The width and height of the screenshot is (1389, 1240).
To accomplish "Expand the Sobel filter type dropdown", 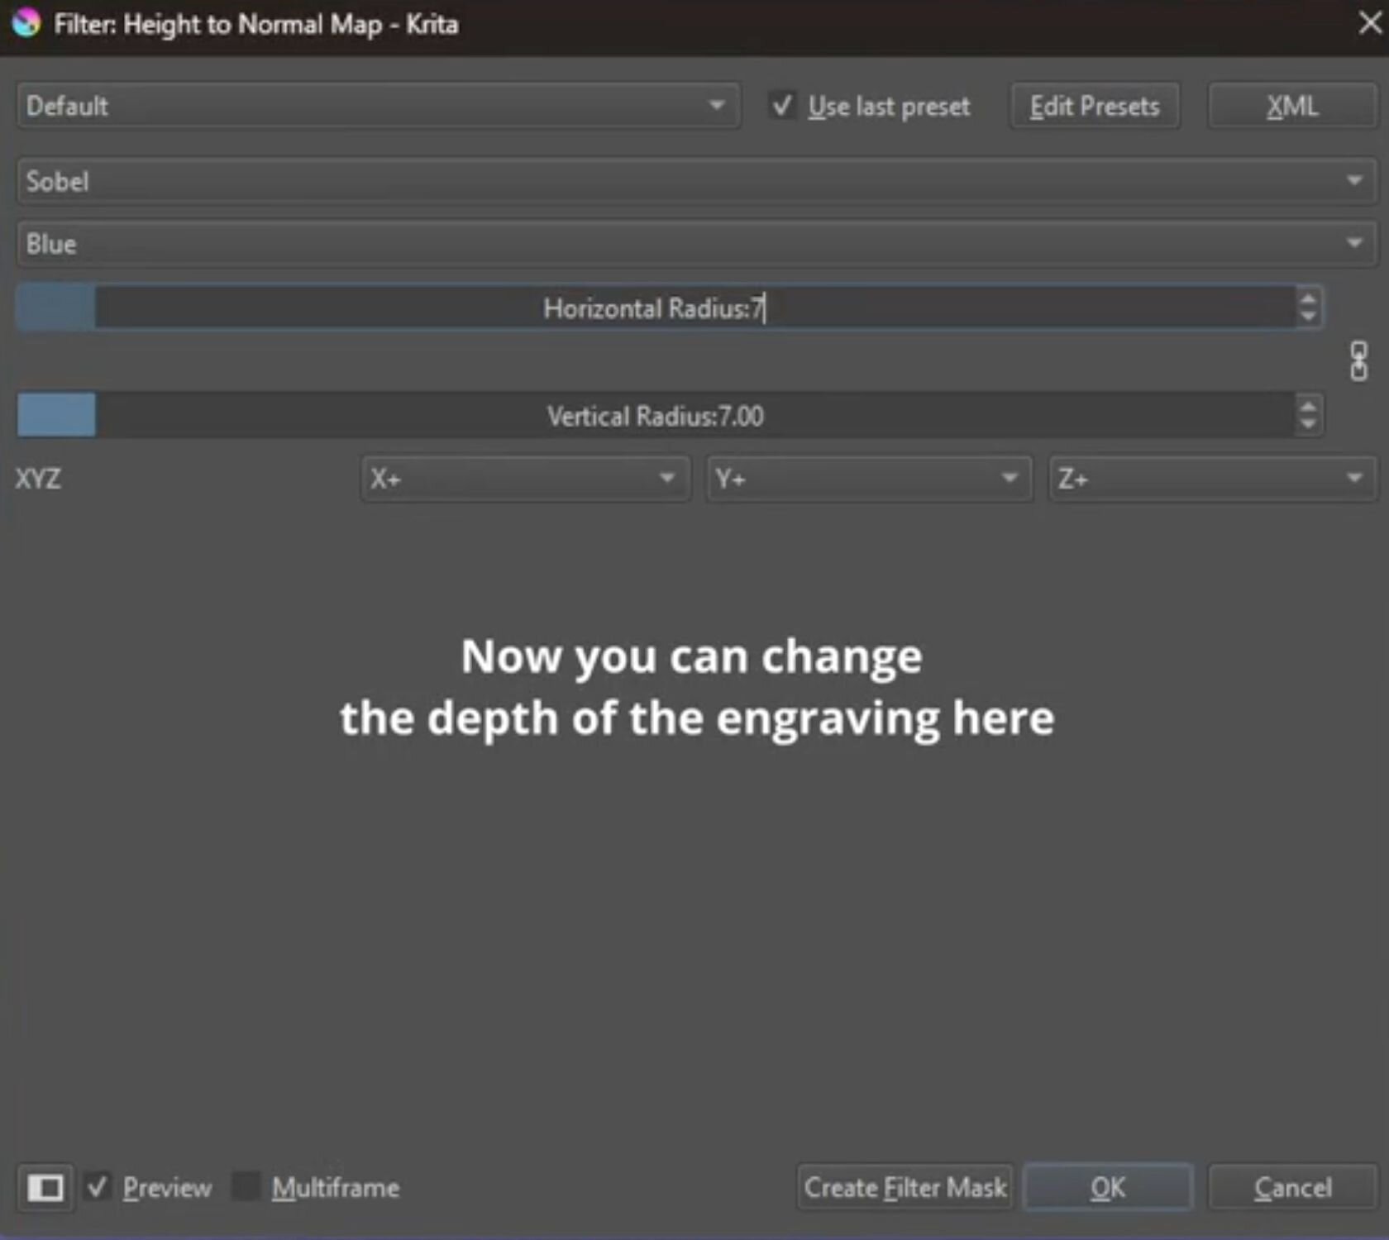I will 694,181.
